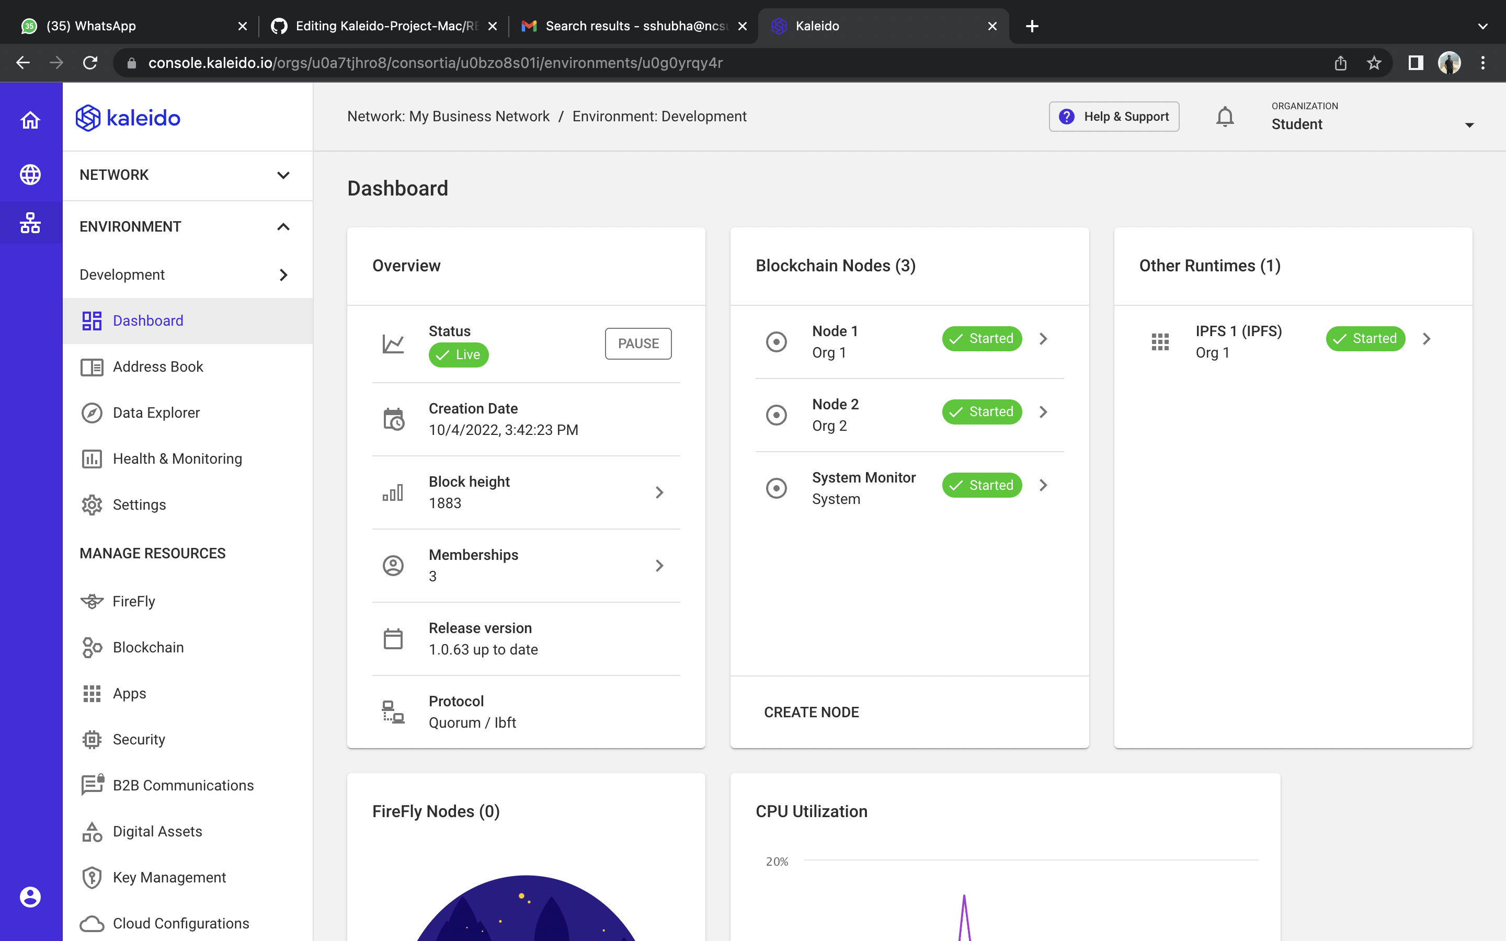Open IPFS 1 details chevron
The image size is (1506, 941).
(1427, 339)
